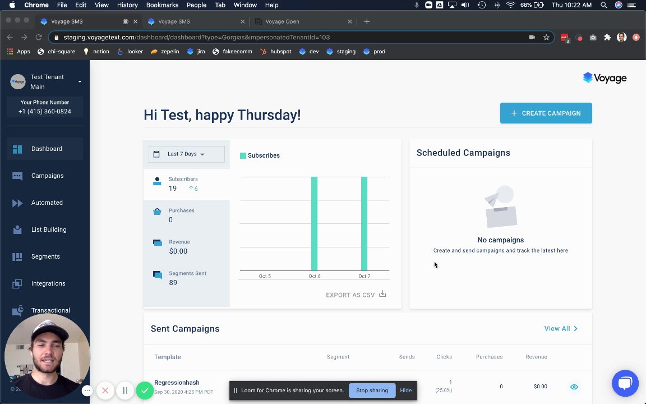Open the People menu
646x404 pixels.
(x=196, y=5)
